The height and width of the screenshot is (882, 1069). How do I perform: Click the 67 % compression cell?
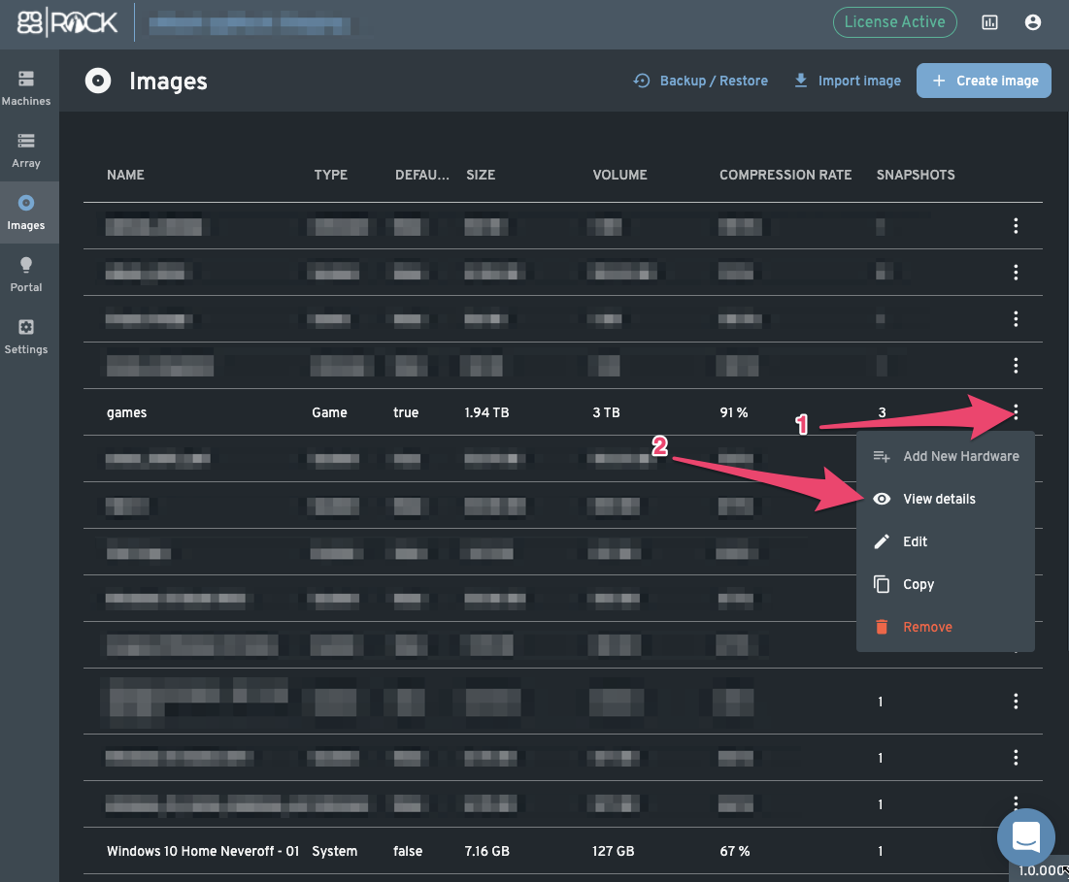coord(735,851)
